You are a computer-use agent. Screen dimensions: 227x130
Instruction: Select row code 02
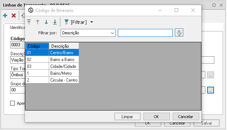coord(37,60)
